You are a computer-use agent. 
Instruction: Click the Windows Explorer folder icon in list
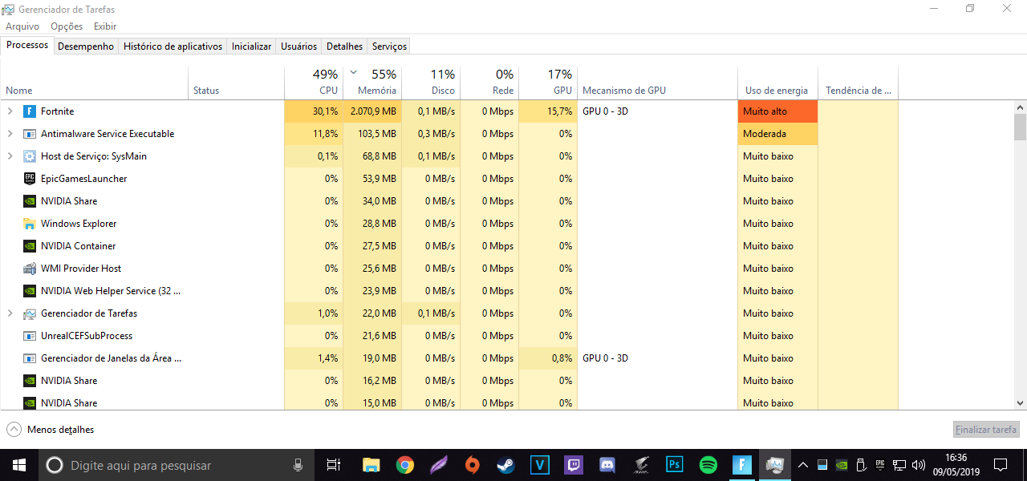click(x=30, y=224)
